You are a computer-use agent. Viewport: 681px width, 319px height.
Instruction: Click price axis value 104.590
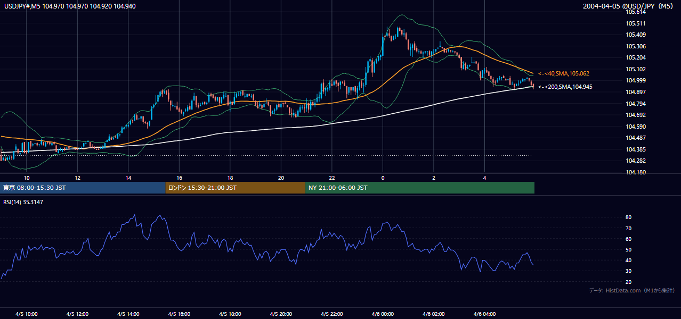[x=636, y=127]
